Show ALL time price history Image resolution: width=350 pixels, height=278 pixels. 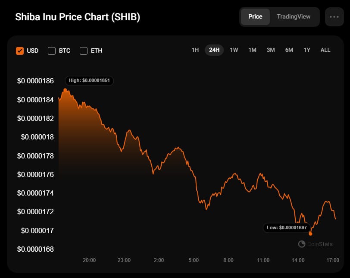(x=325, y=50)
